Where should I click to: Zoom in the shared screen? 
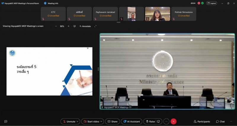point(68,26)
